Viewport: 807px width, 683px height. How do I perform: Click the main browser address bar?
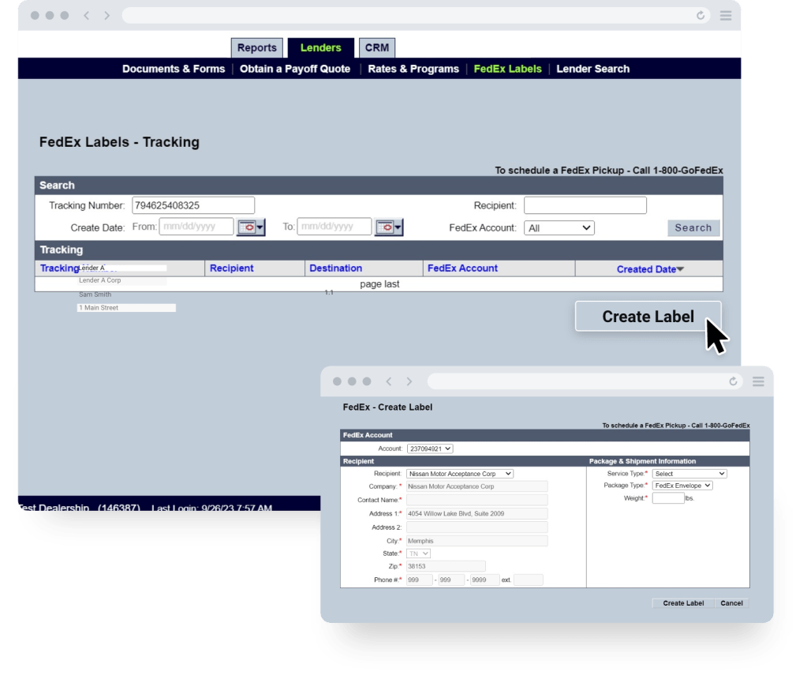click(416, 16)
